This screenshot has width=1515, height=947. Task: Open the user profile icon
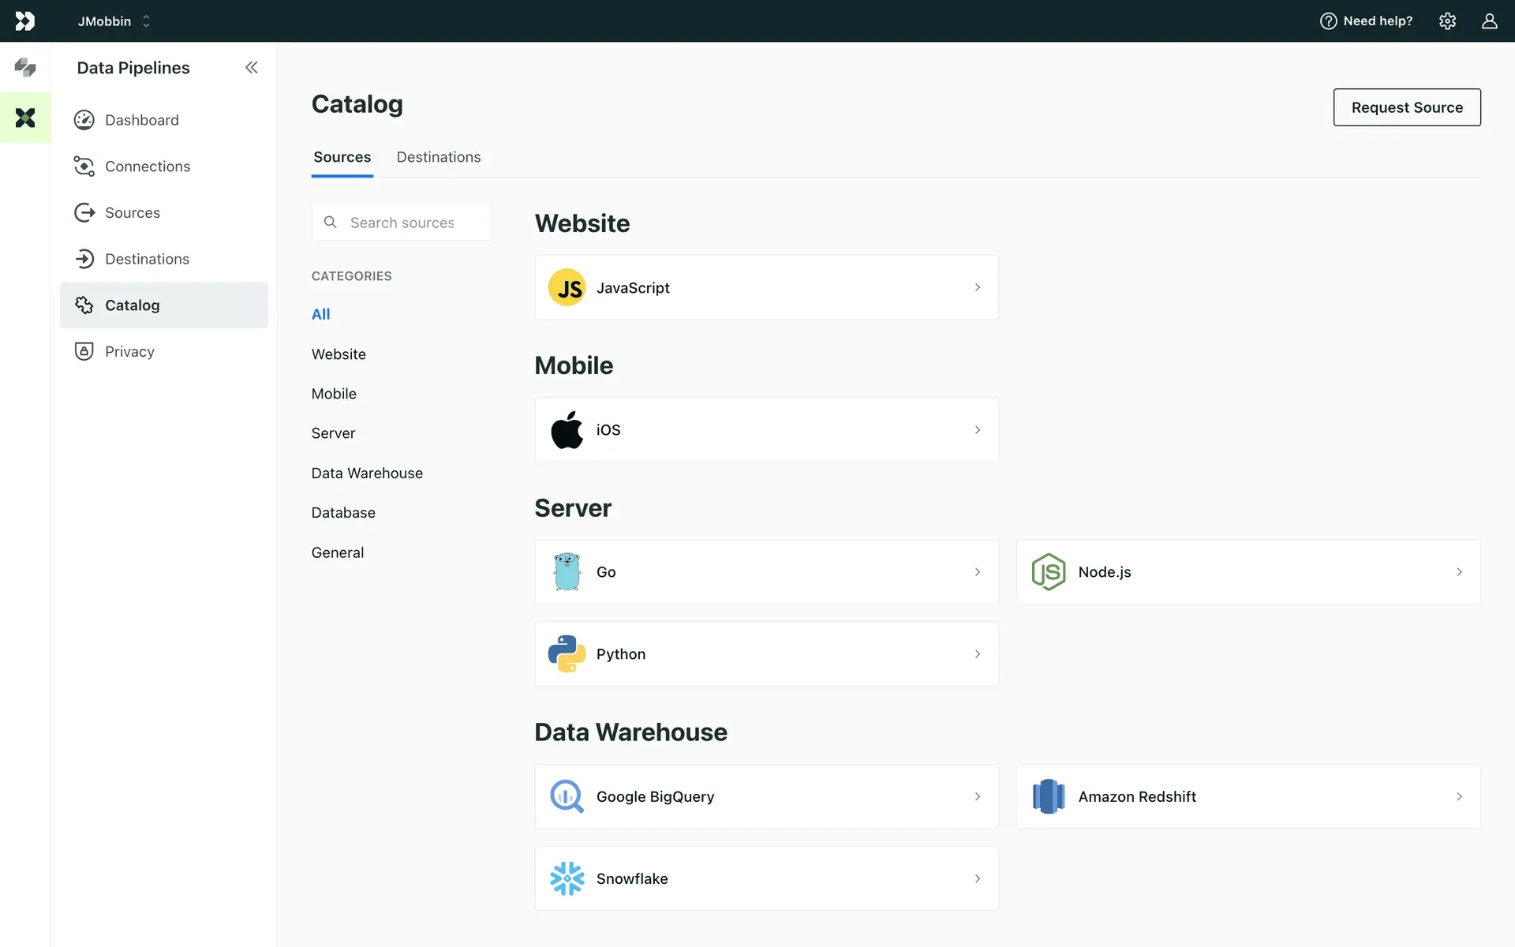1489,21
